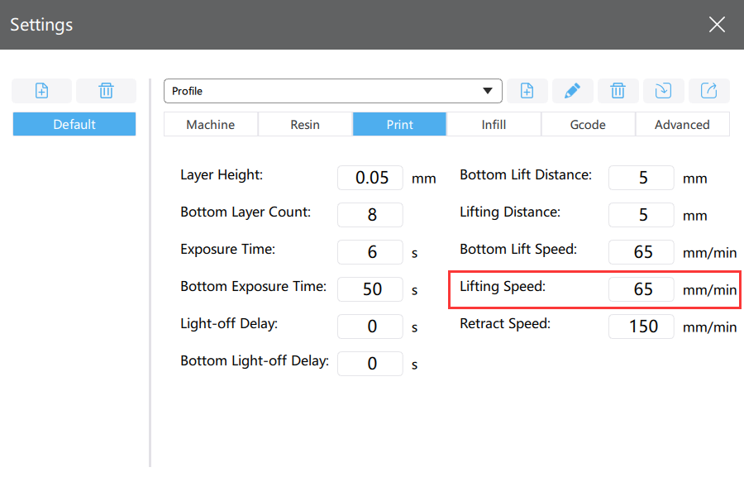Close the Settings dialog
The width and height of the screenshot is (744, 496).
coord(717,24)
